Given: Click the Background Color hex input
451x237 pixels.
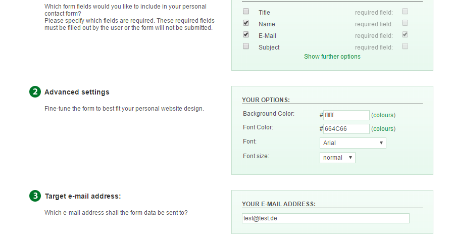Looking at the screenshot, I should tap(346, 115).
